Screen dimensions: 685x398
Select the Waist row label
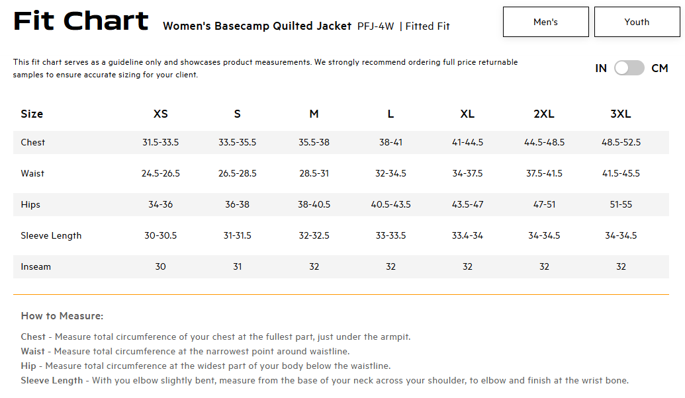[32, 173]
